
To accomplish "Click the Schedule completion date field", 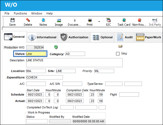I will pyautogui.click(x=75, y=94).
